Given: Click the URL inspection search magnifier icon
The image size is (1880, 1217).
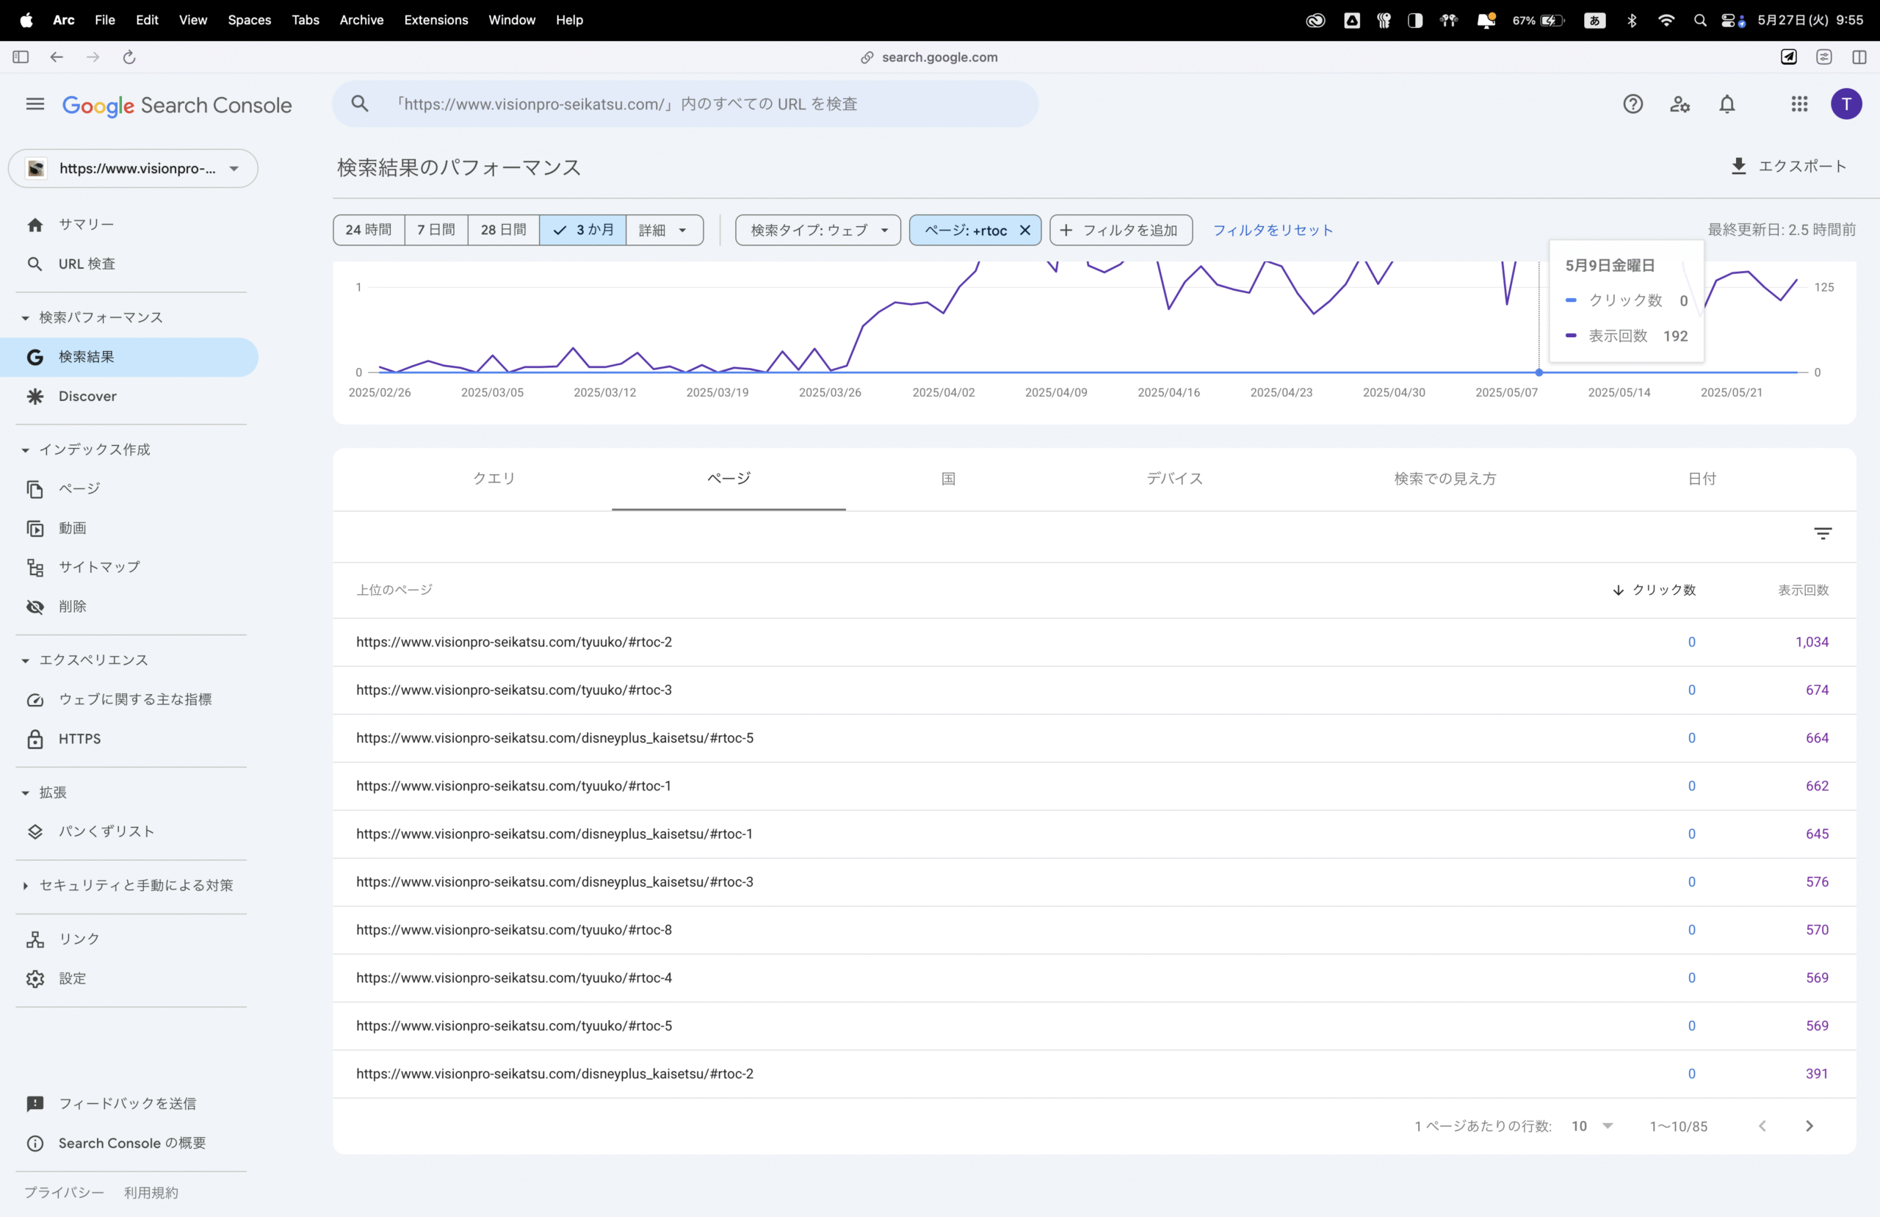Looking at the screenshot, I should (360, 104).
